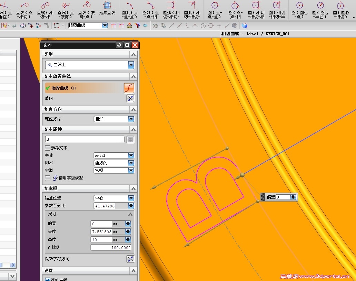The width and height of the screenshot is (356, 281).
Task: Click the anchor handle on text B
Action: pos(242,175)
